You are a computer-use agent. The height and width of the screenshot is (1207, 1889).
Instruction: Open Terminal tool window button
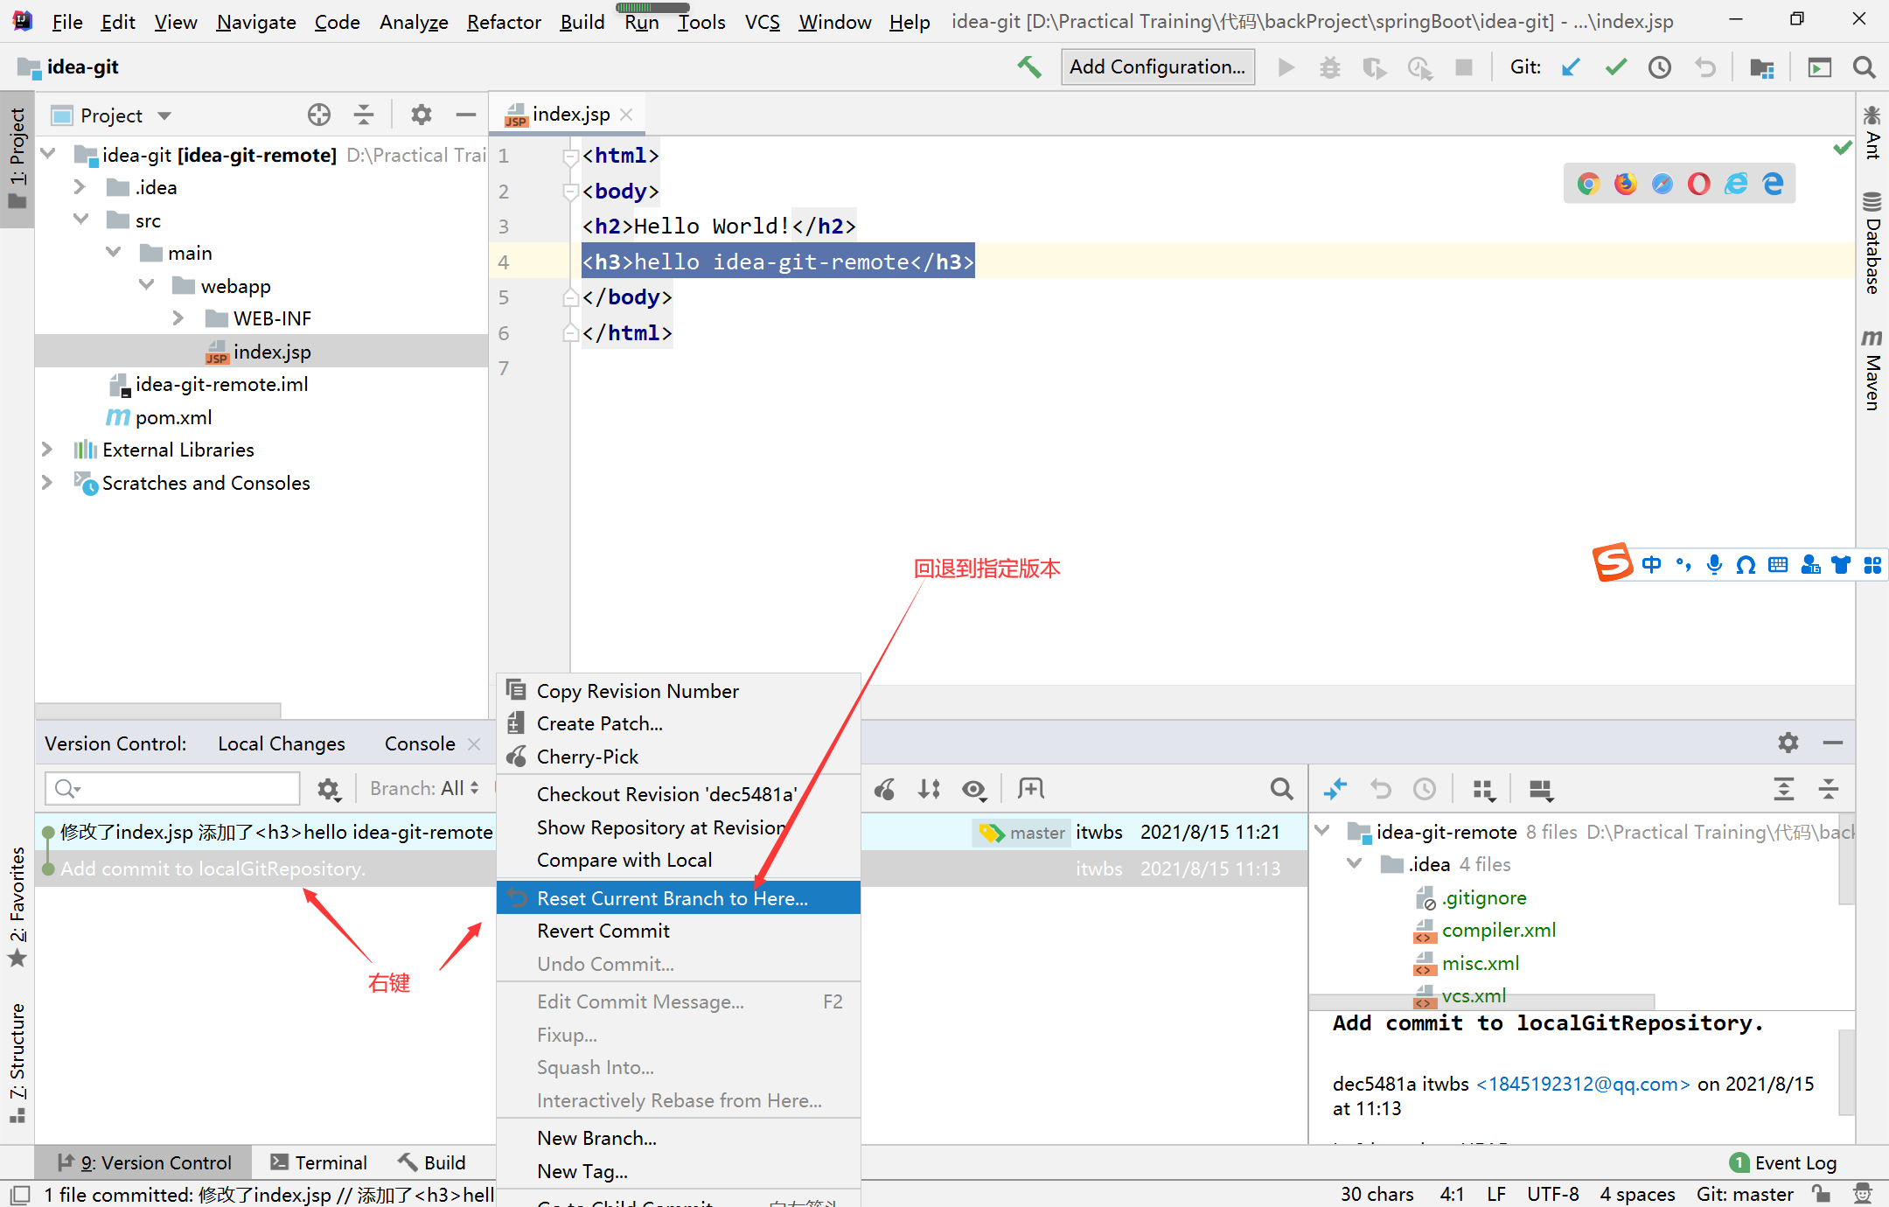[318, 1162]
